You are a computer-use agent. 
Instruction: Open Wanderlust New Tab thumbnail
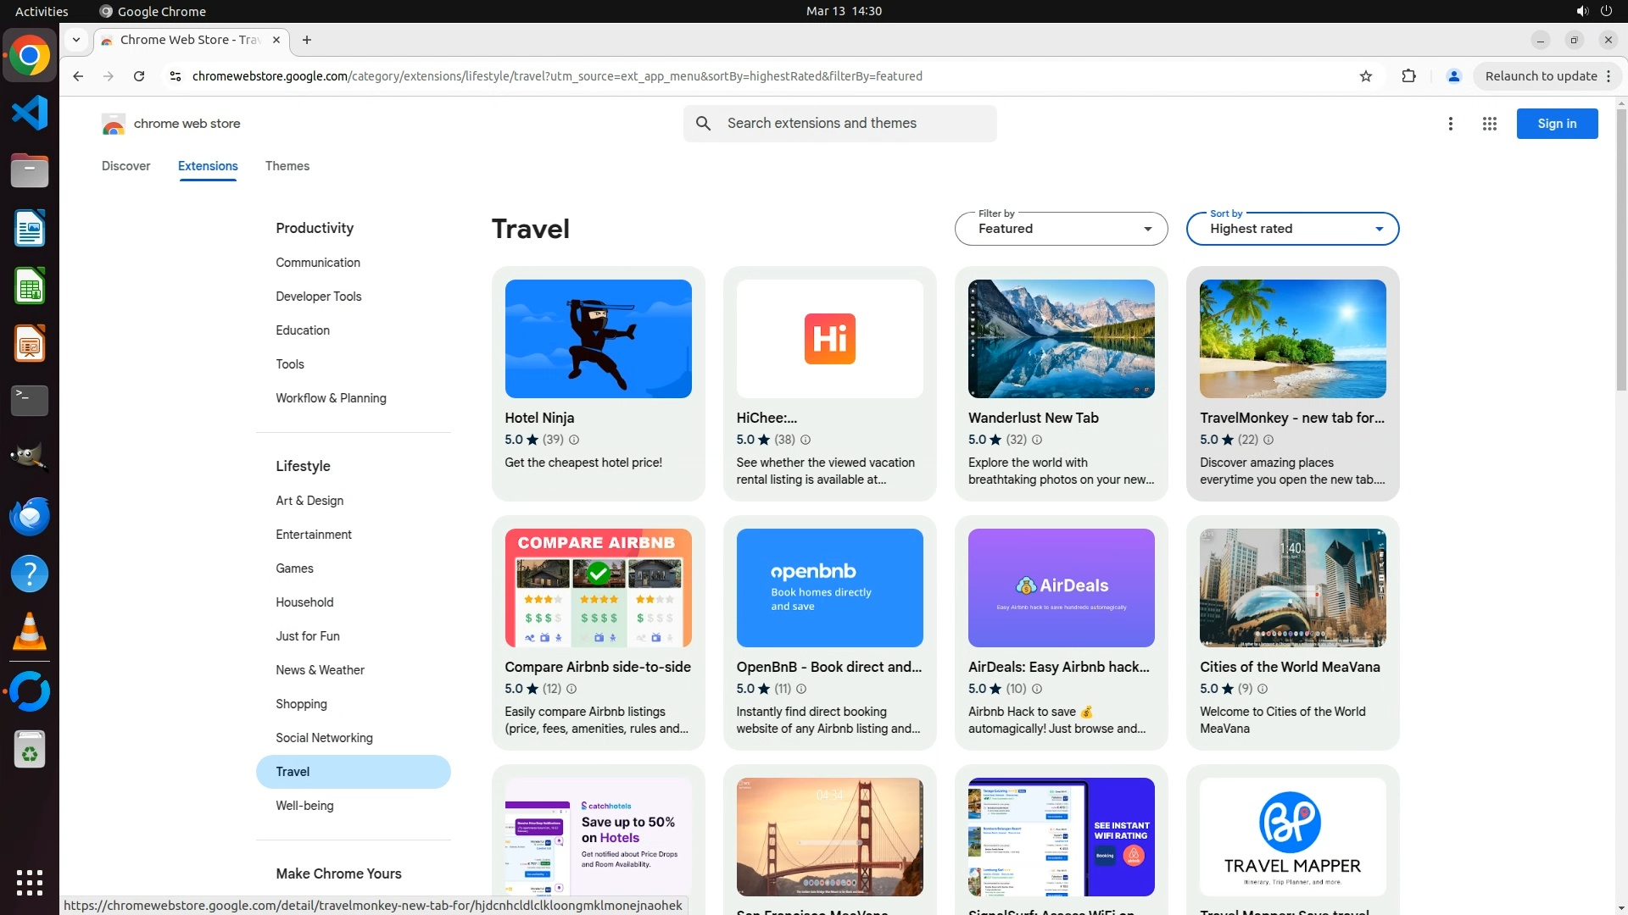point(1061,339)
